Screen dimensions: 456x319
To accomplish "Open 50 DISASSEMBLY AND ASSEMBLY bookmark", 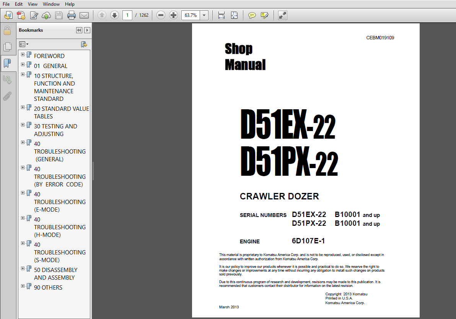I will [x=55, y=274].
